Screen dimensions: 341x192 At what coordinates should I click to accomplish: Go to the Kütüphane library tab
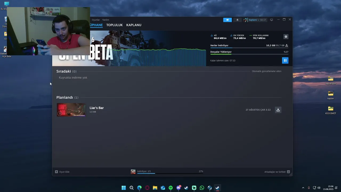pyautogui.click(x=96, y=25)
